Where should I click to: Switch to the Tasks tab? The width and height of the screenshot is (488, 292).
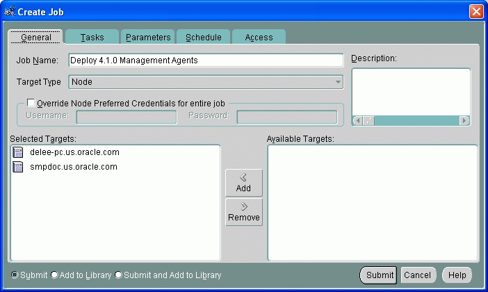(92, 38)
